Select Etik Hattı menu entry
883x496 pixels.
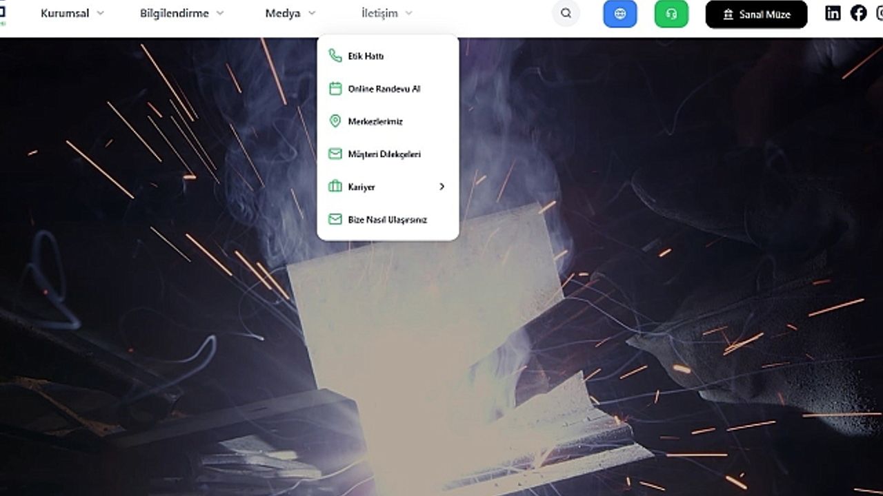[366, 56]
